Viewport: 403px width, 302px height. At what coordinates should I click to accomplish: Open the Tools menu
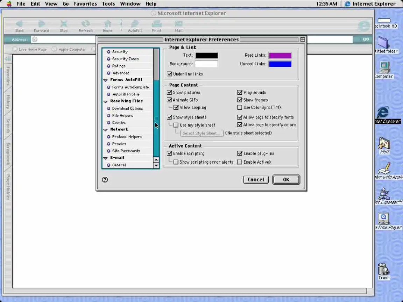108,3
